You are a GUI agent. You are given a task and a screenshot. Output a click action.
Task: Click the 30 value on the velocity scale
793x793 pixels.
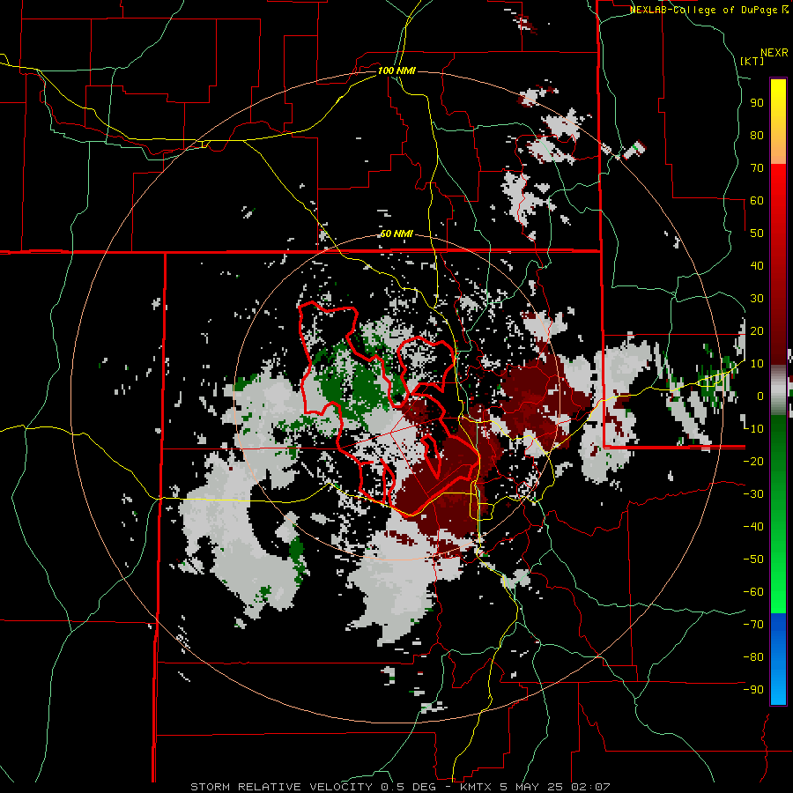click(757, 299)
